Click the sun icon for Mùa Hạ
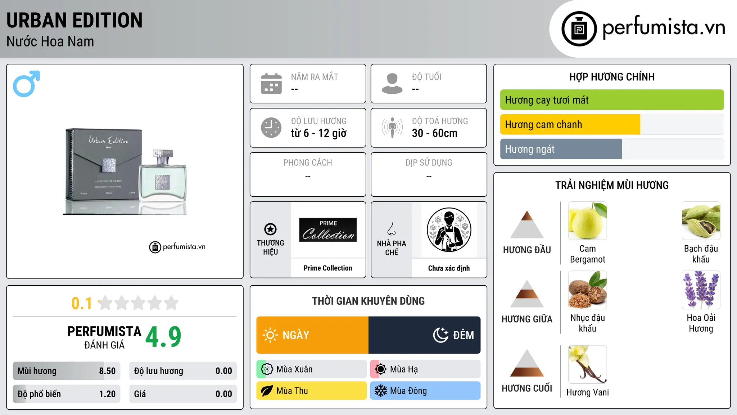737x415 pixels. (381, 369)
